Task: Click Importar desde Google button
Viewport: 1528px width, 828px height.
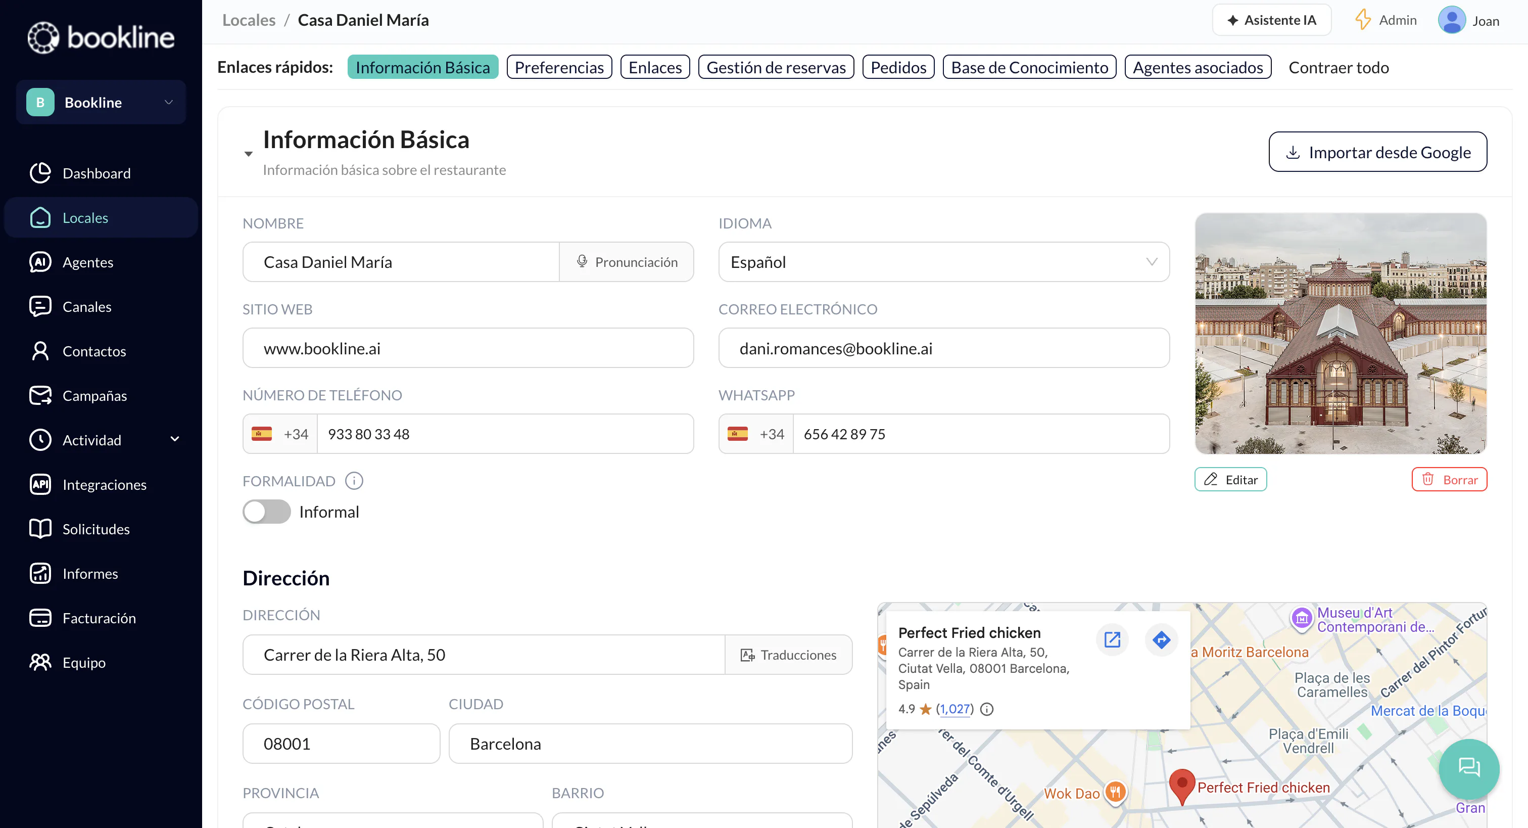Action: pos(1377,152)
